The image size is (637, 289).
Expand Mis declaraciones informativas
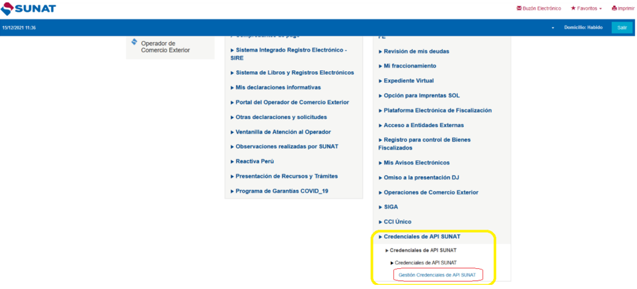click(275, 87)
